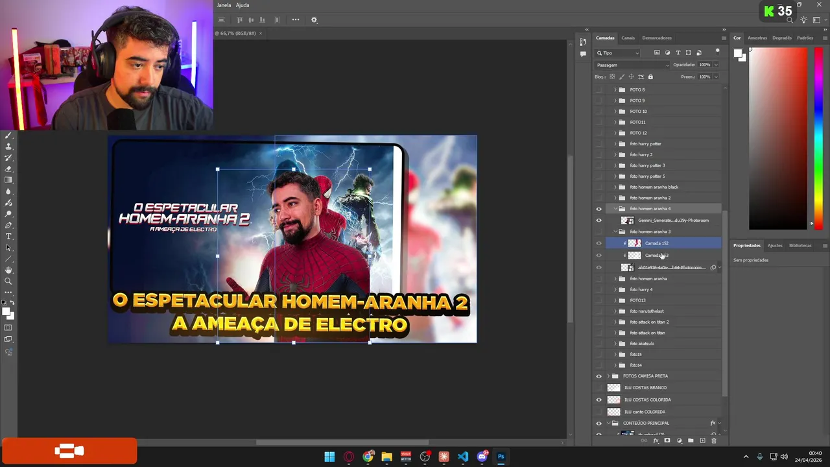
Task: Create new group folder icon
Action: (691, 440)
